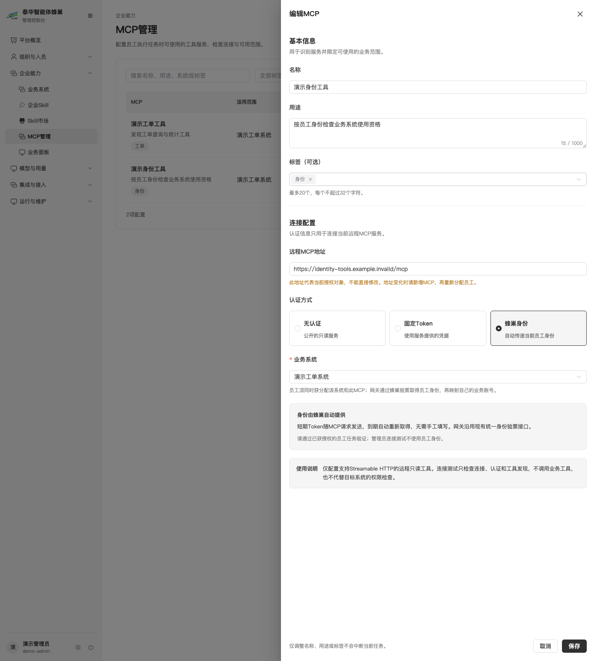Viewport: 595px width, 661px height.
Task: Log out using the power icon
Action: (x=91, y=647)
